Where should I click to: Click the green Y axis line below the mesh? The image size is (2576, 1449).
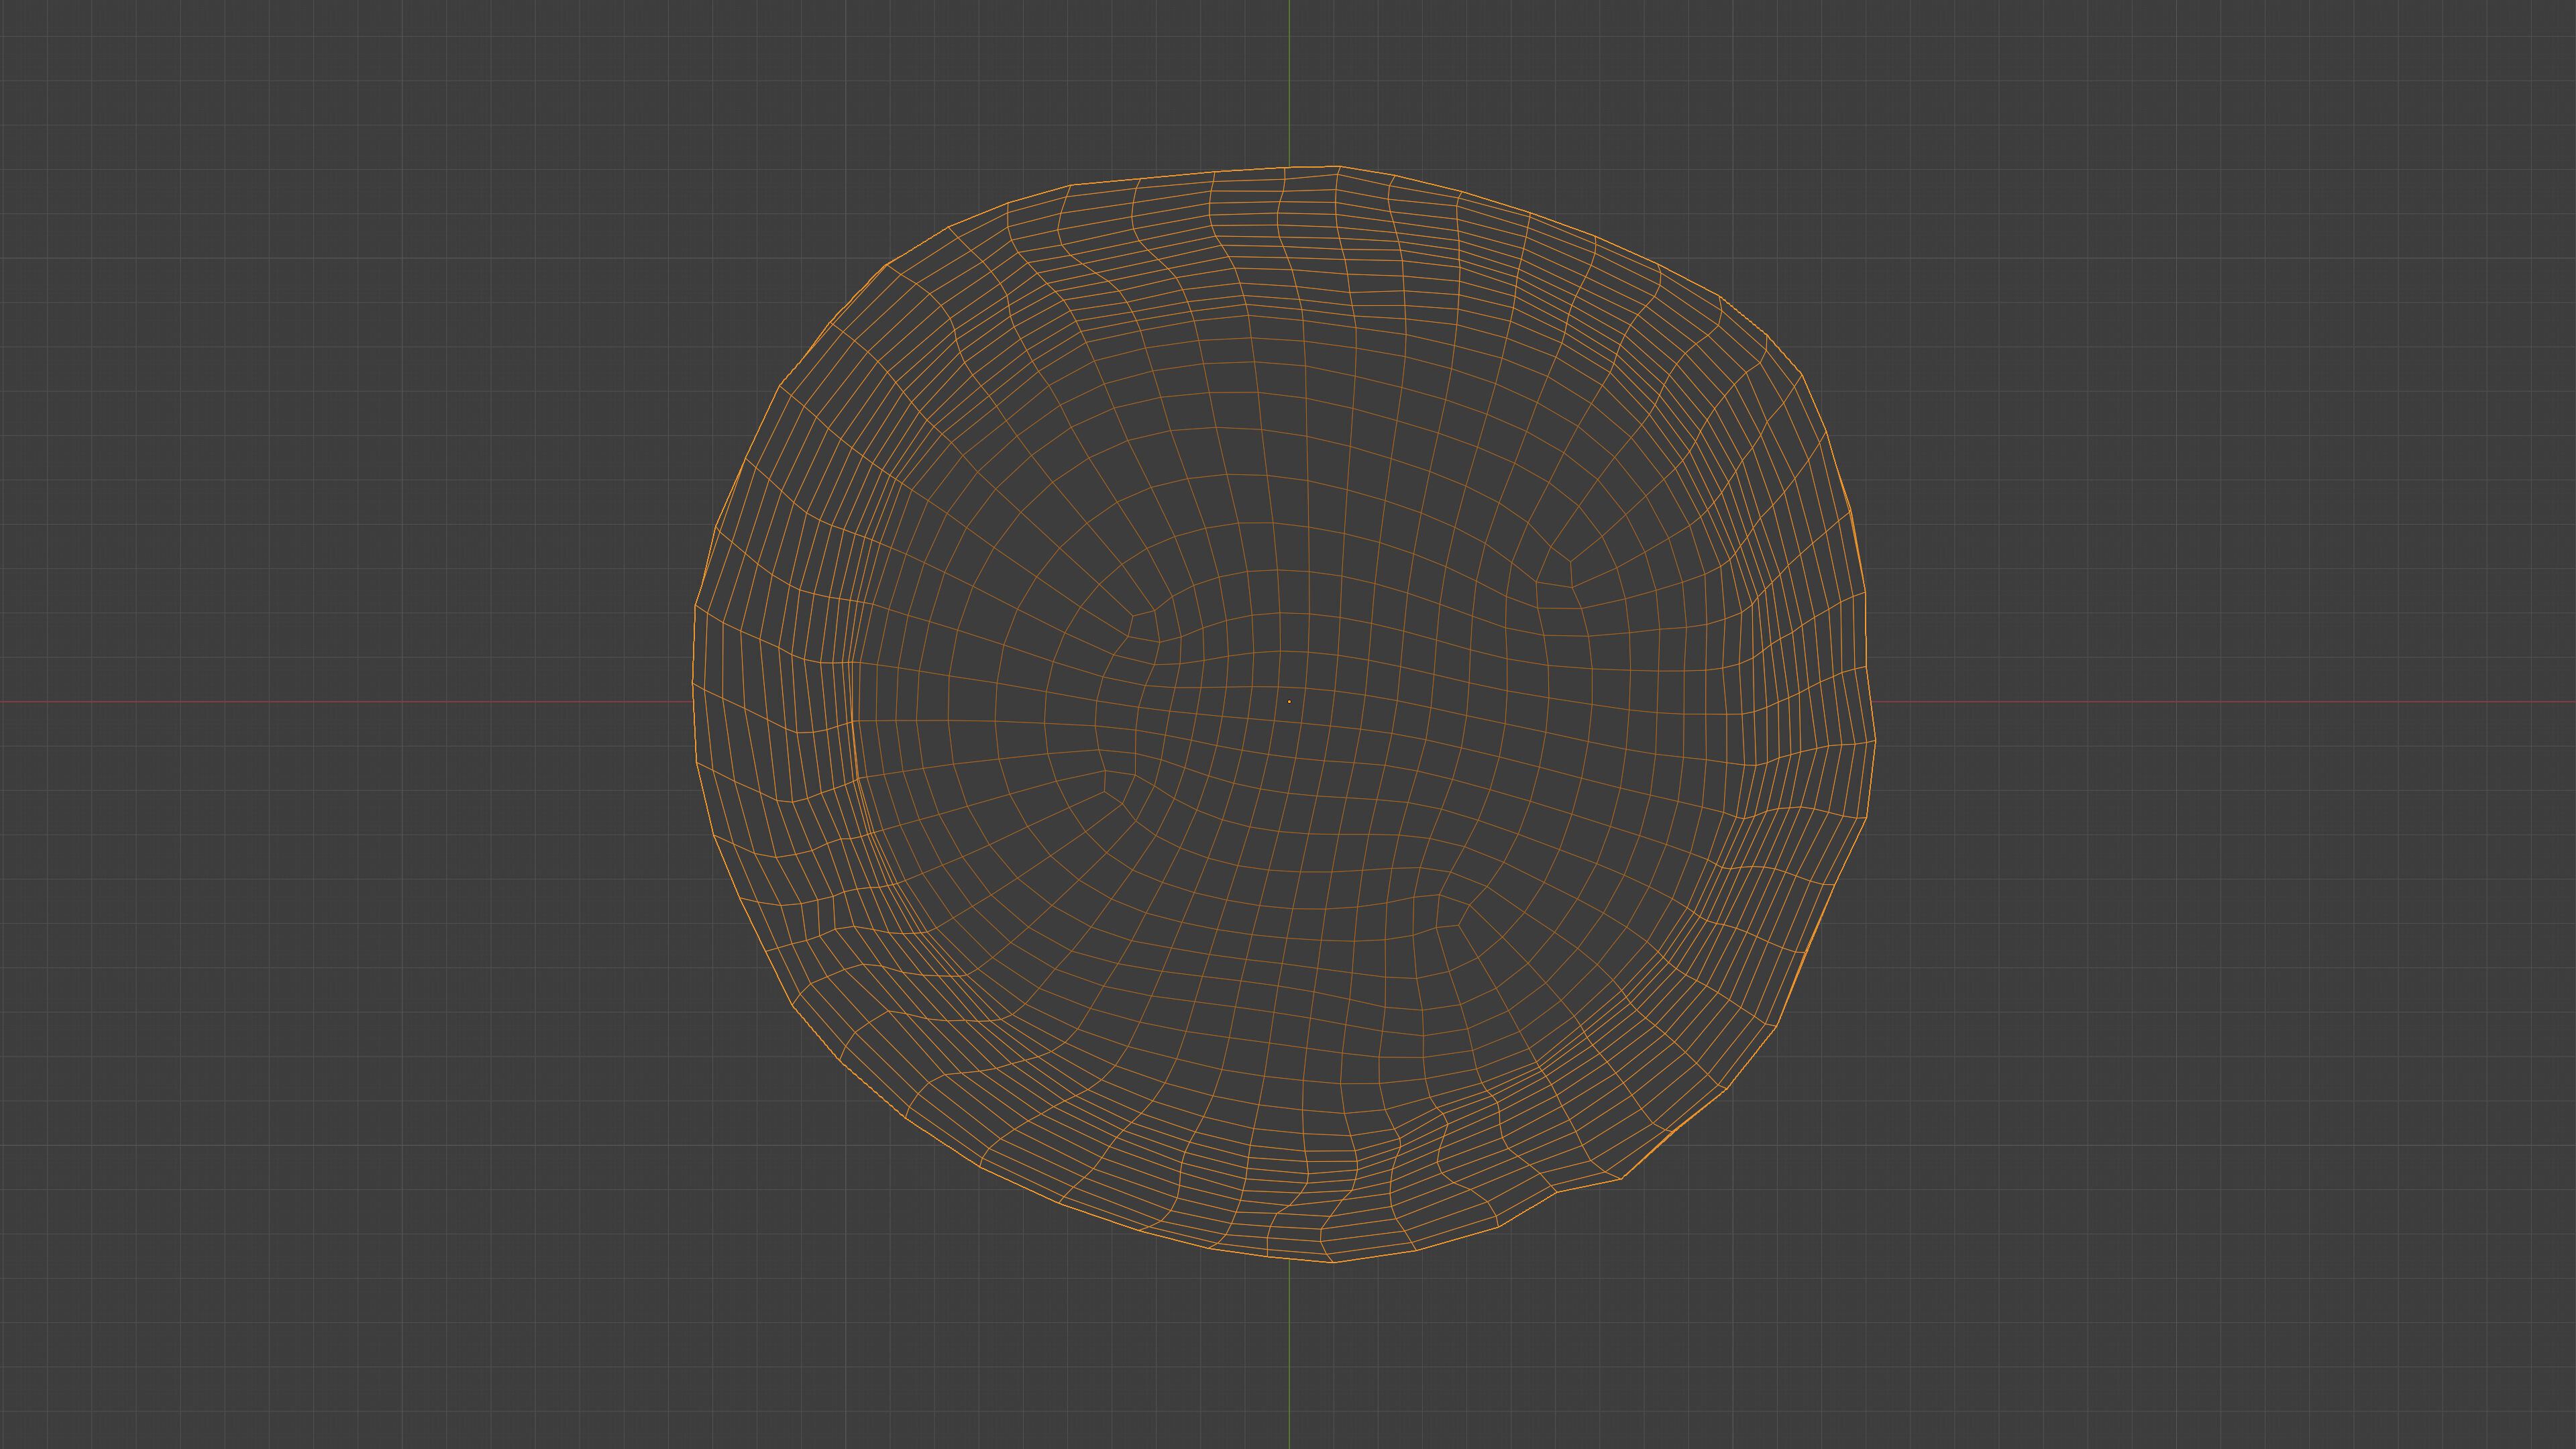1288,1360
